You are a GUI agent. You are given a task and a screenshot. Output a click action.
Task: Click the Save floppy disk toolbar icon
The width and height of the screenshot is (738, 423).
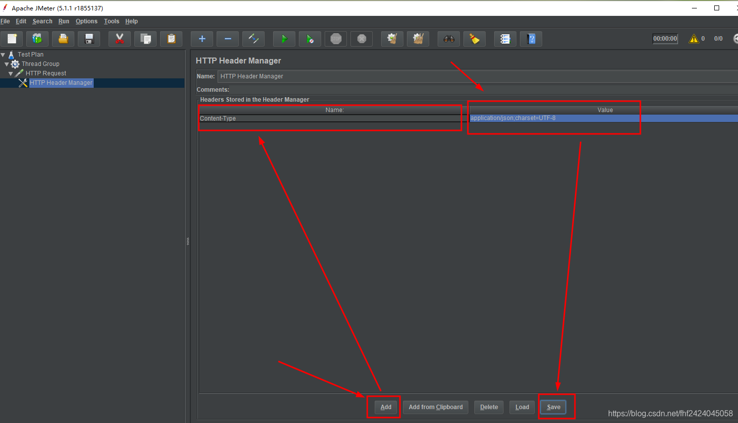(89, 39)
